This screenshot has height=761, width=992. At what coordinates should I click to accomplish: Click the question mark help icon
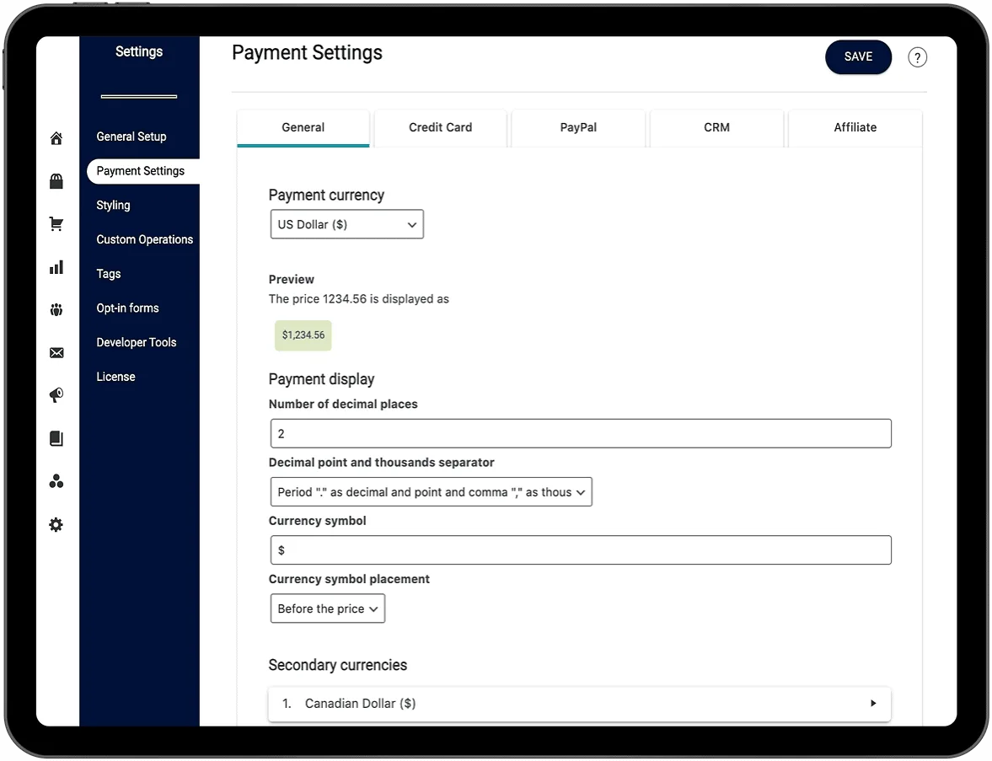[x=917, y=57]
